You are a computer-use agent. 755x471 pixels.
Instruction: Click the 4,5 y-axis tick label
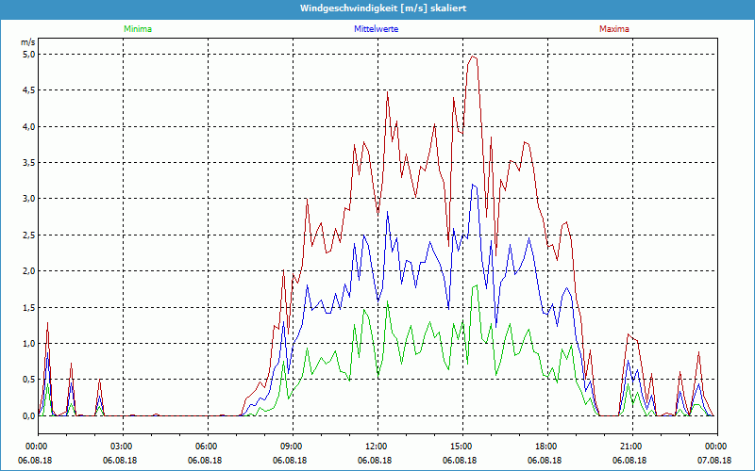[28, 90]
